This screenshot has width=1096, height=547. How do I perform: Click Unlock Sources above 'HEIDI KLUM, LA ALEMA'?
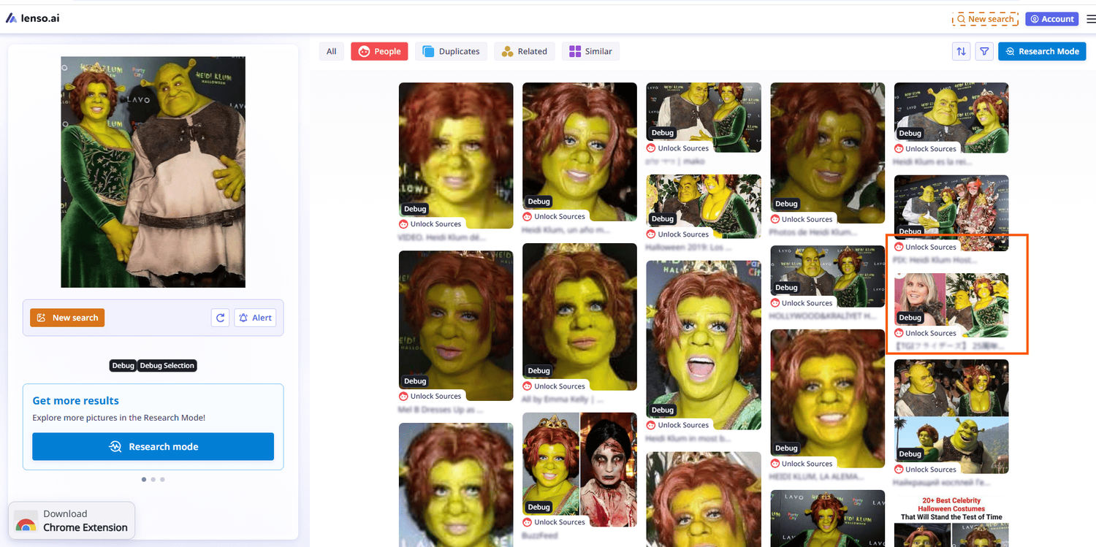(802, 464)
